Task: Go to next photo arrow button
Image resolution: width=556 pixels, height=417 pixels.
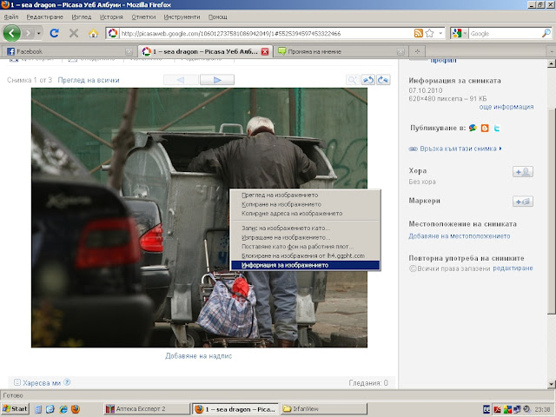Action: pos(217,80)
